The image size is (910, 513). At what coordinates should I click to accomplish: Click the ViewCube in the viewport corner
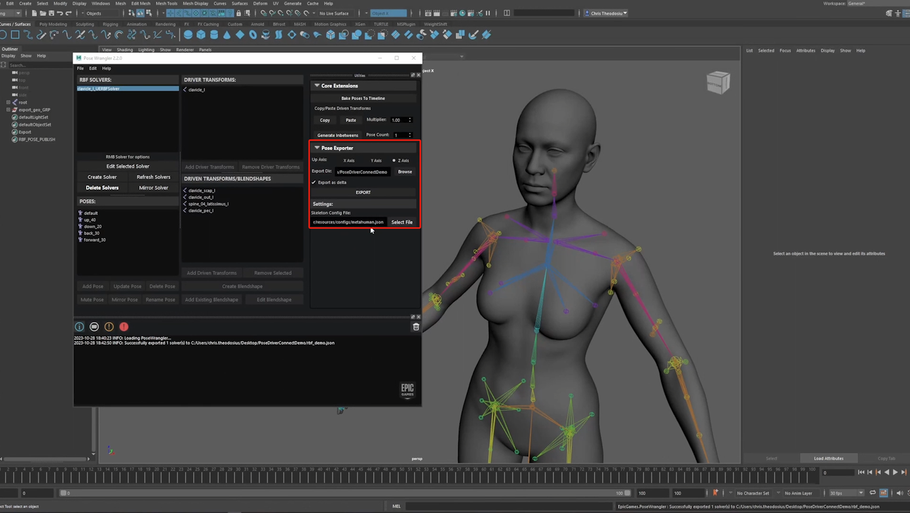point(719,83)
